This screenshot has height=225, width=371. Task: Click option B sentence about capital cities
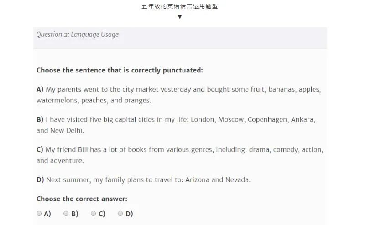(176, 125)
